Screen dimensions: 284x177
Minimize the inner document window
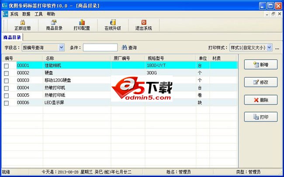[267, 14]
